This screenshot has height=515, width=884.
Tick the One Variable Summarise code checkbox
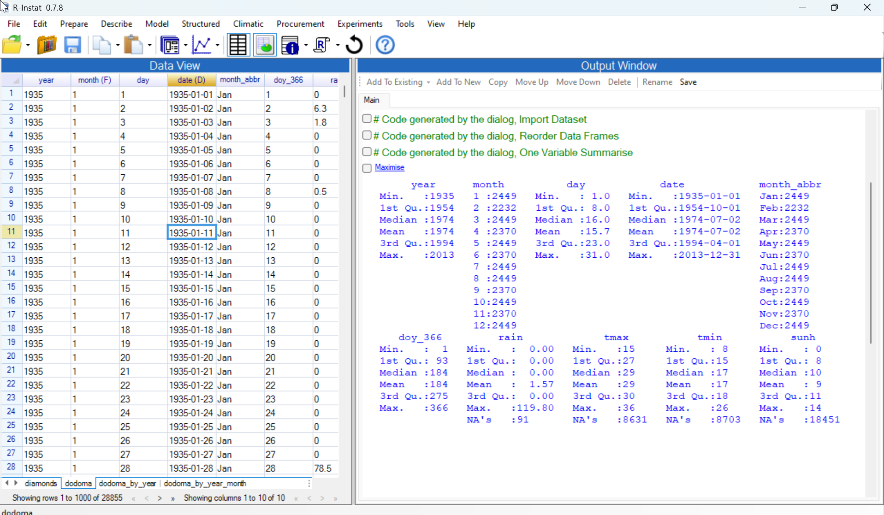click(367, 152)
